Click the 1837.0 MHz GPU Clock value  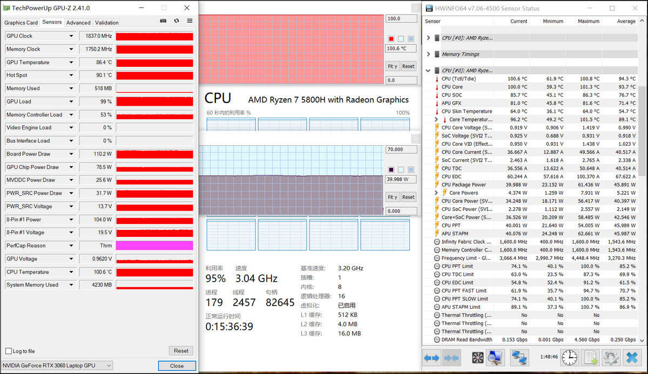click(x=96, y=36)
